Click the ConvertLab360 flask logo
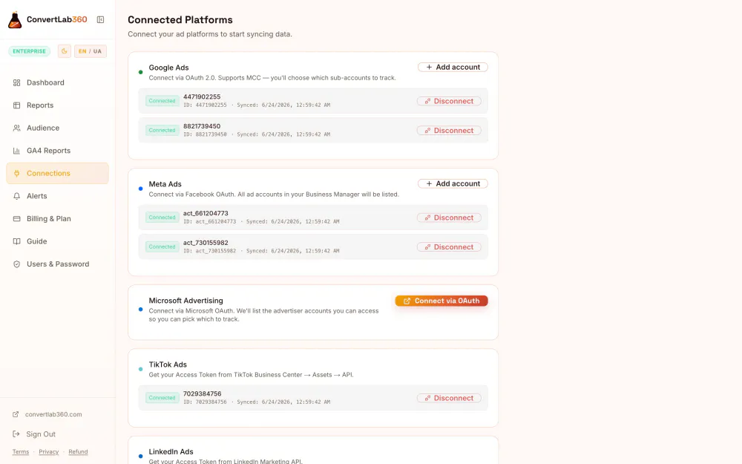Image resolution: width=742 pixels, height=464 pixels. (15, 20)
